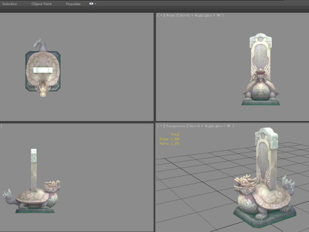309x232 pixels.
Task: Open the Perspective view label menu
Action: click(176, 126)
